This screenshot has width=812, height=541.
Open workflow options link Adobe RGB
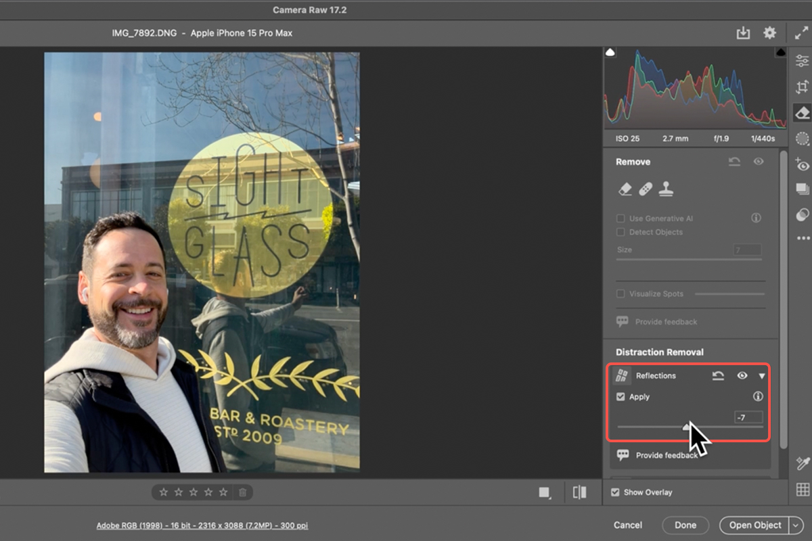pos(202,525)
